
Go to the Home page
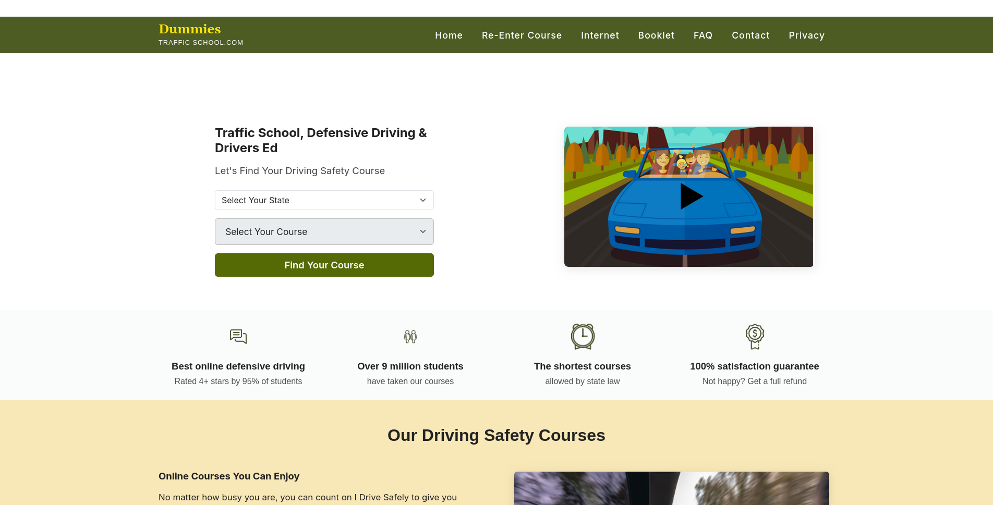pyautogui.click(x=449, y=35)
